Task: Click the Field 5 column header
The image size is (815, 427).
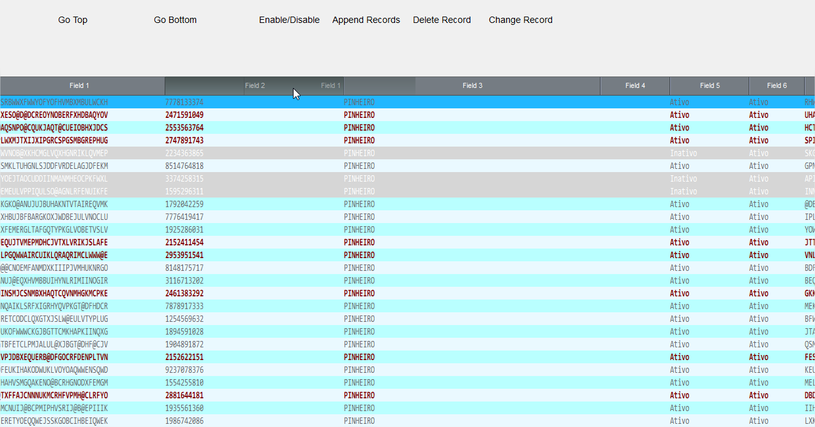Action: 709,85
